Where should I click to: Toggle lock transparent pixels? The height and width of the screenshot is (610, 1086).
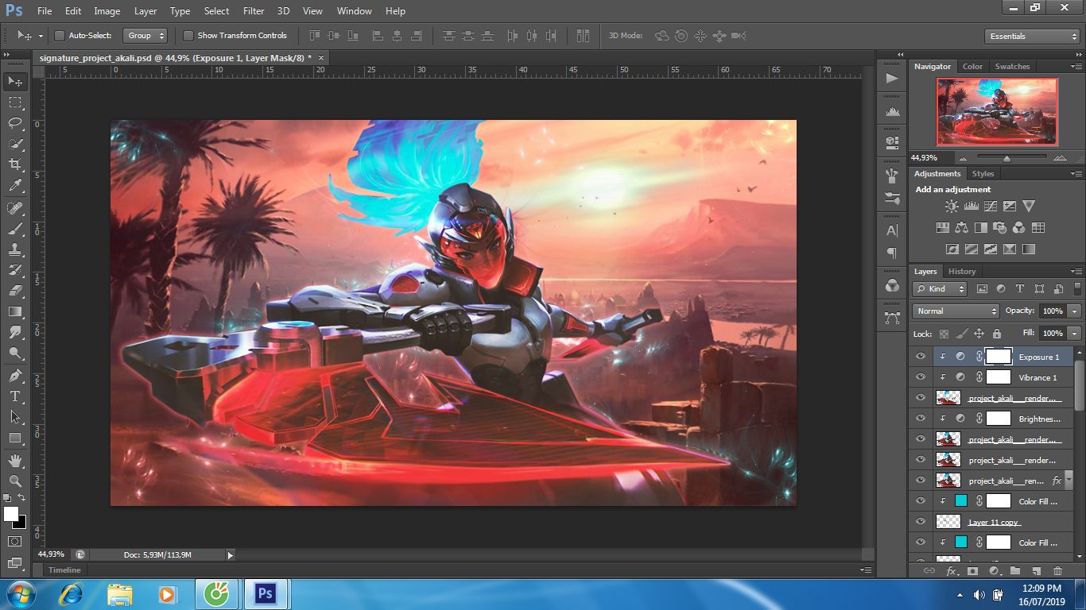944,334
